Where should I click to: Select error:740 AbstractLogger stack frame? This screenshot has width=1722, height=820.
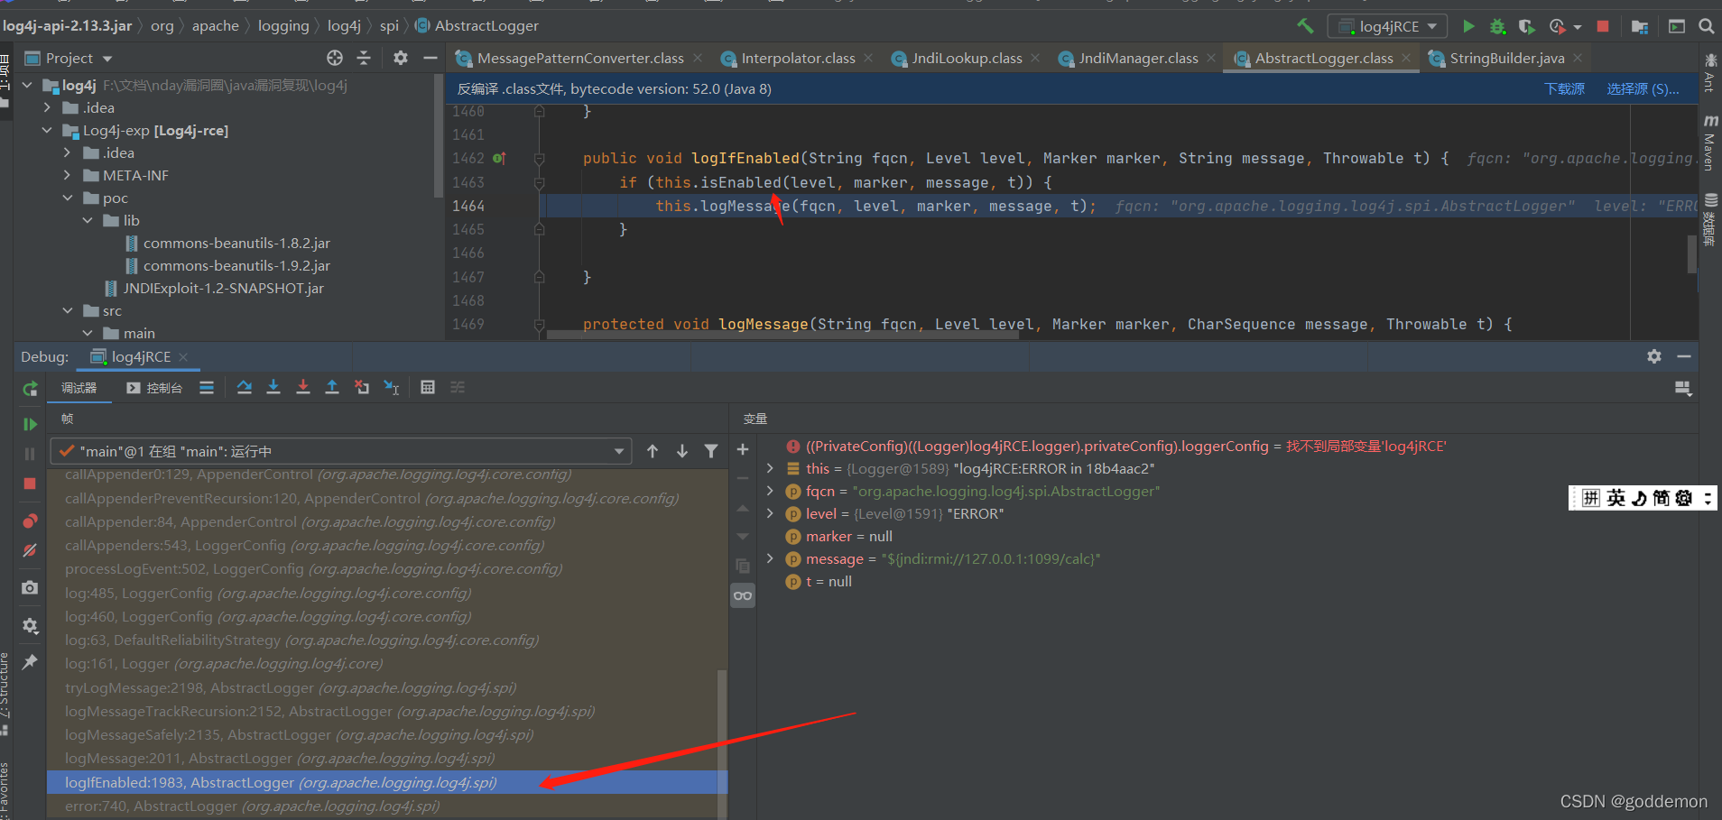tap(386, 806)
